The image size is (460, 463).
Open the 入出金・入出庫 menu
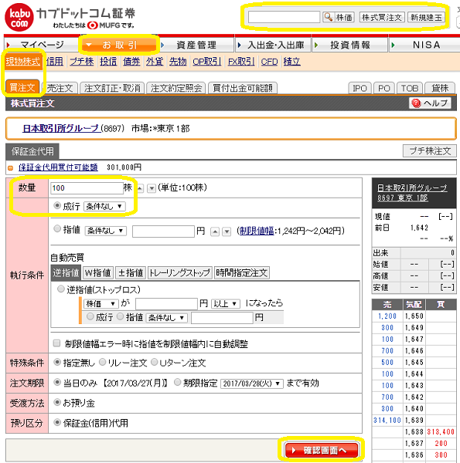click(x=274, y=45)
